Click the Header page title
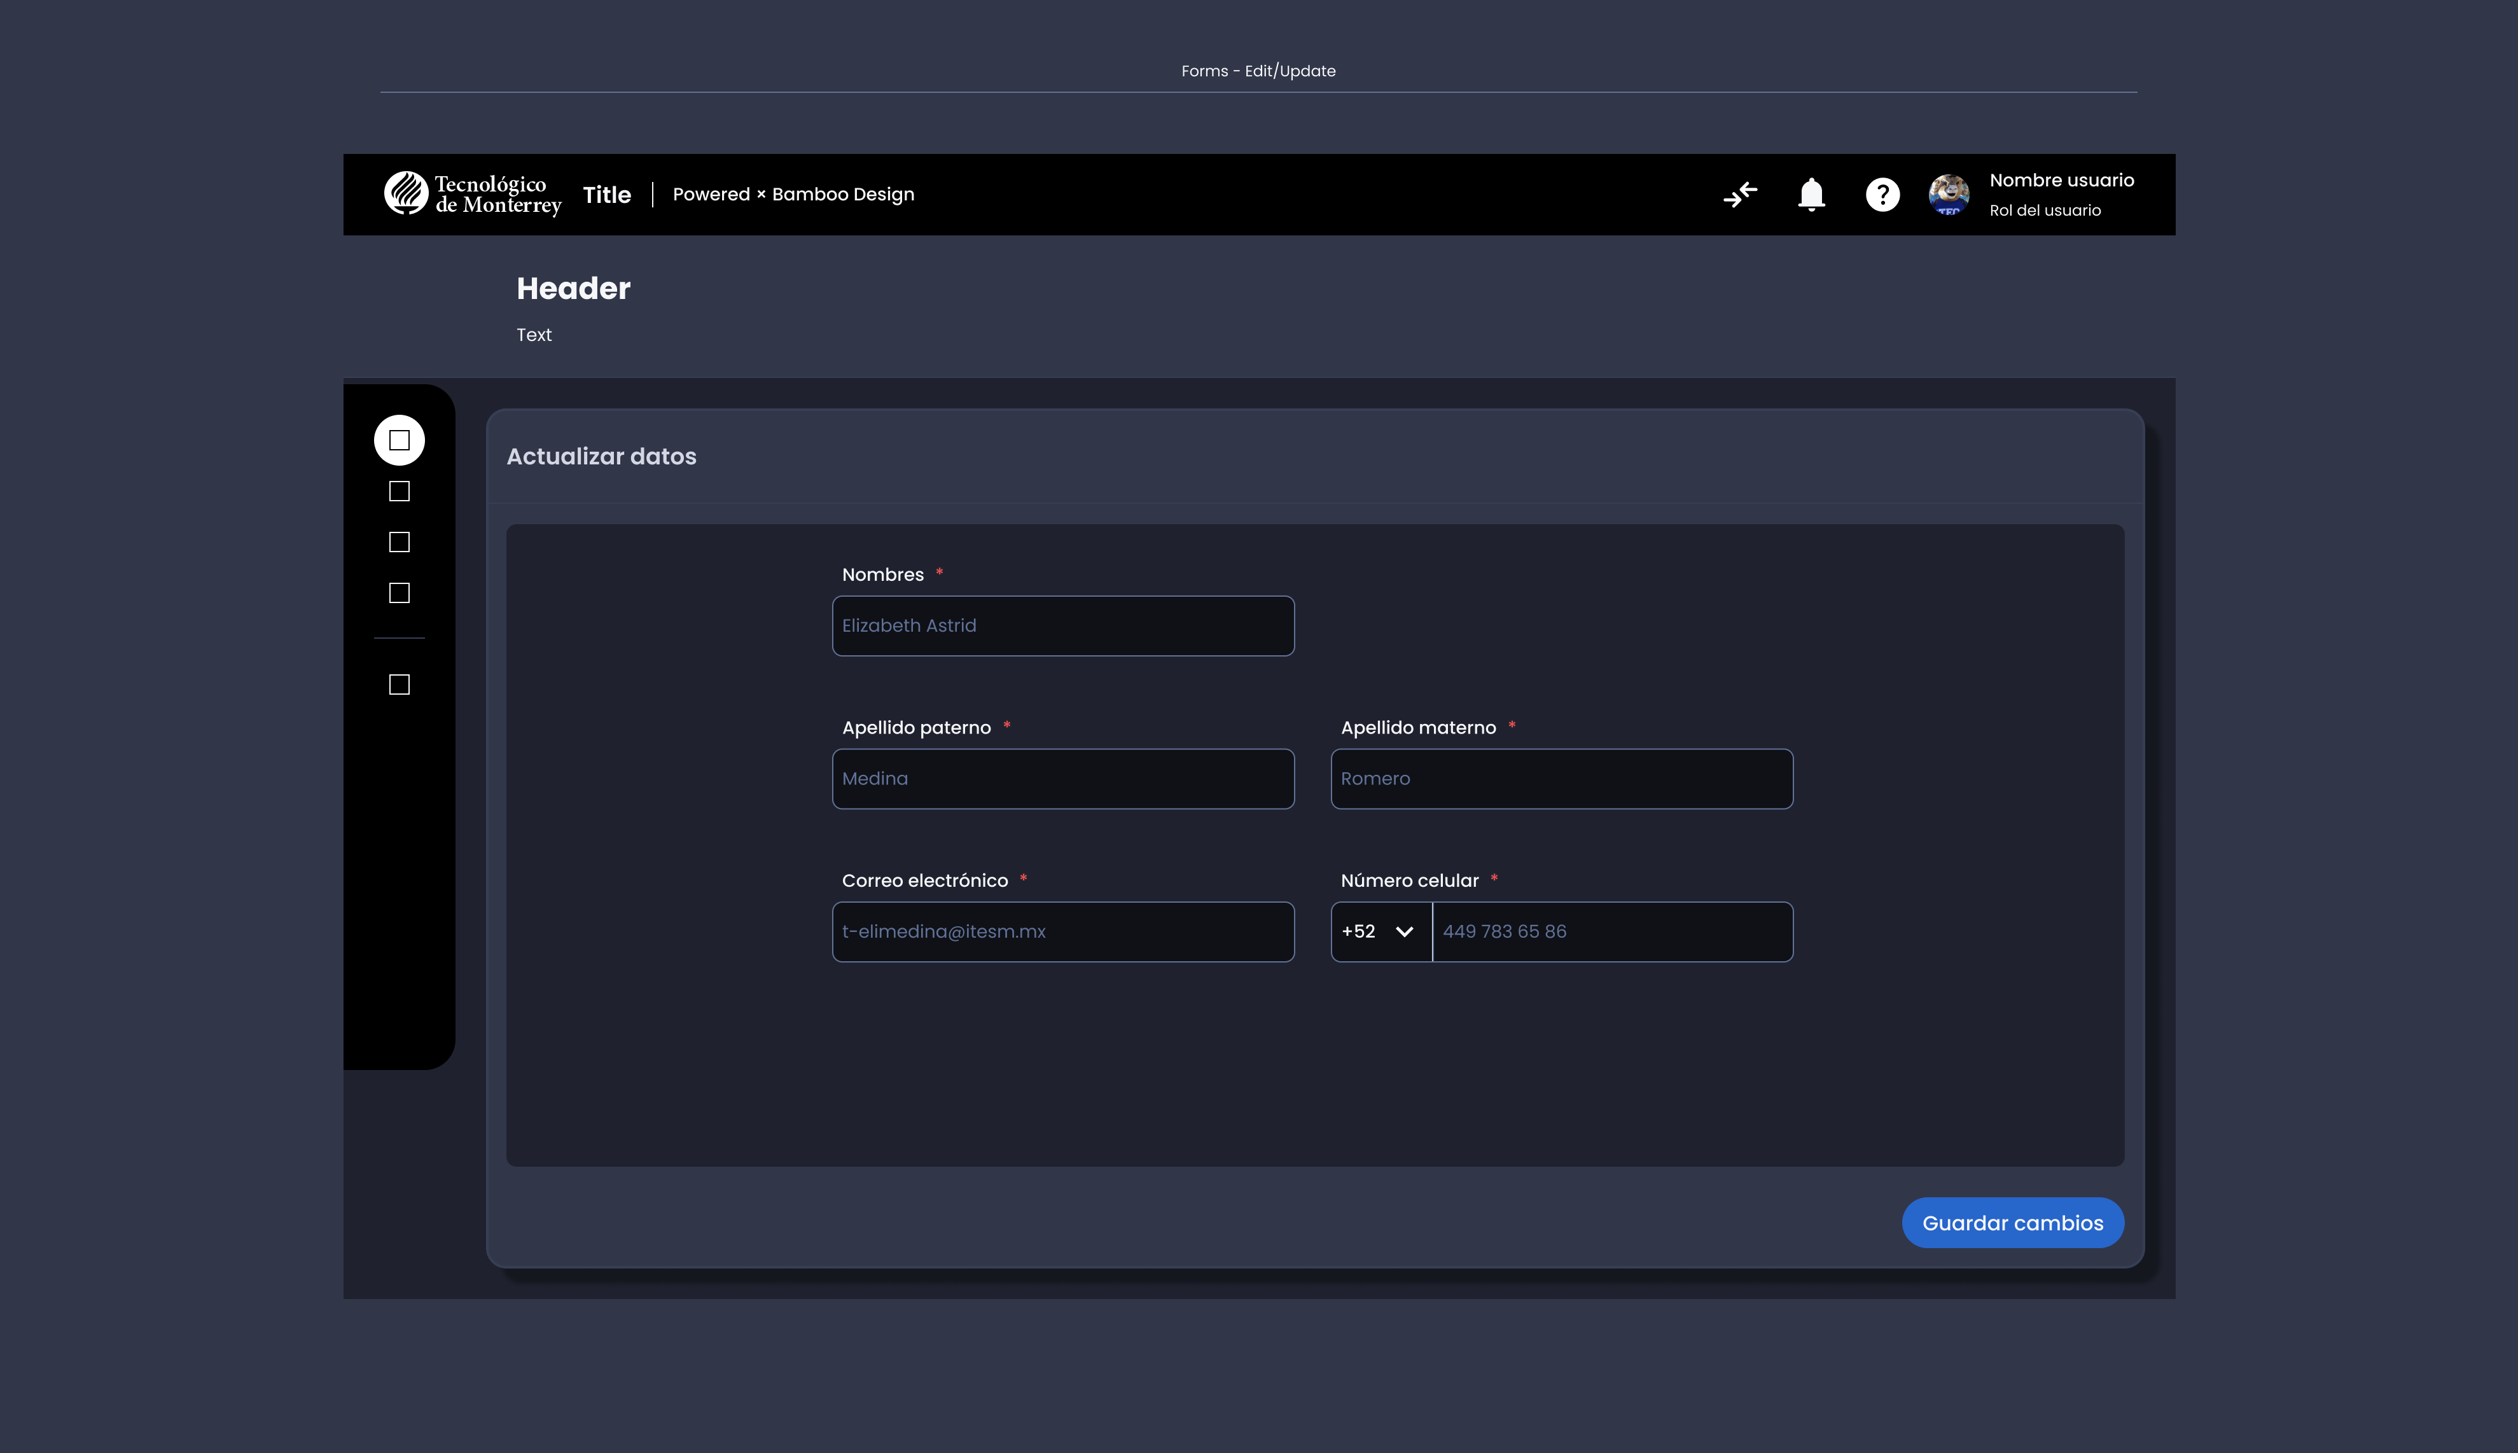Viewport: 2518px width, 1453px height. [x=574, y=288]
